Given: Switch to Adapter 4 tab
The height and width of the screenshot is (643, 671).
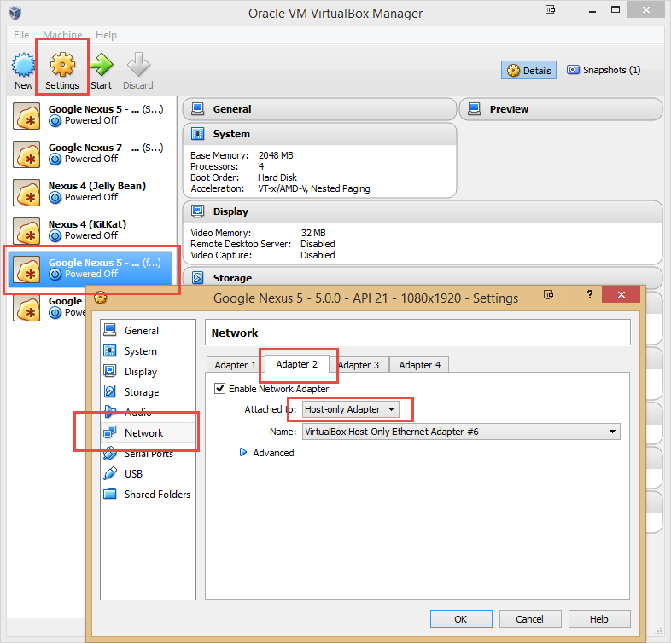Looking at the screenshot, I should coord(419,365).
